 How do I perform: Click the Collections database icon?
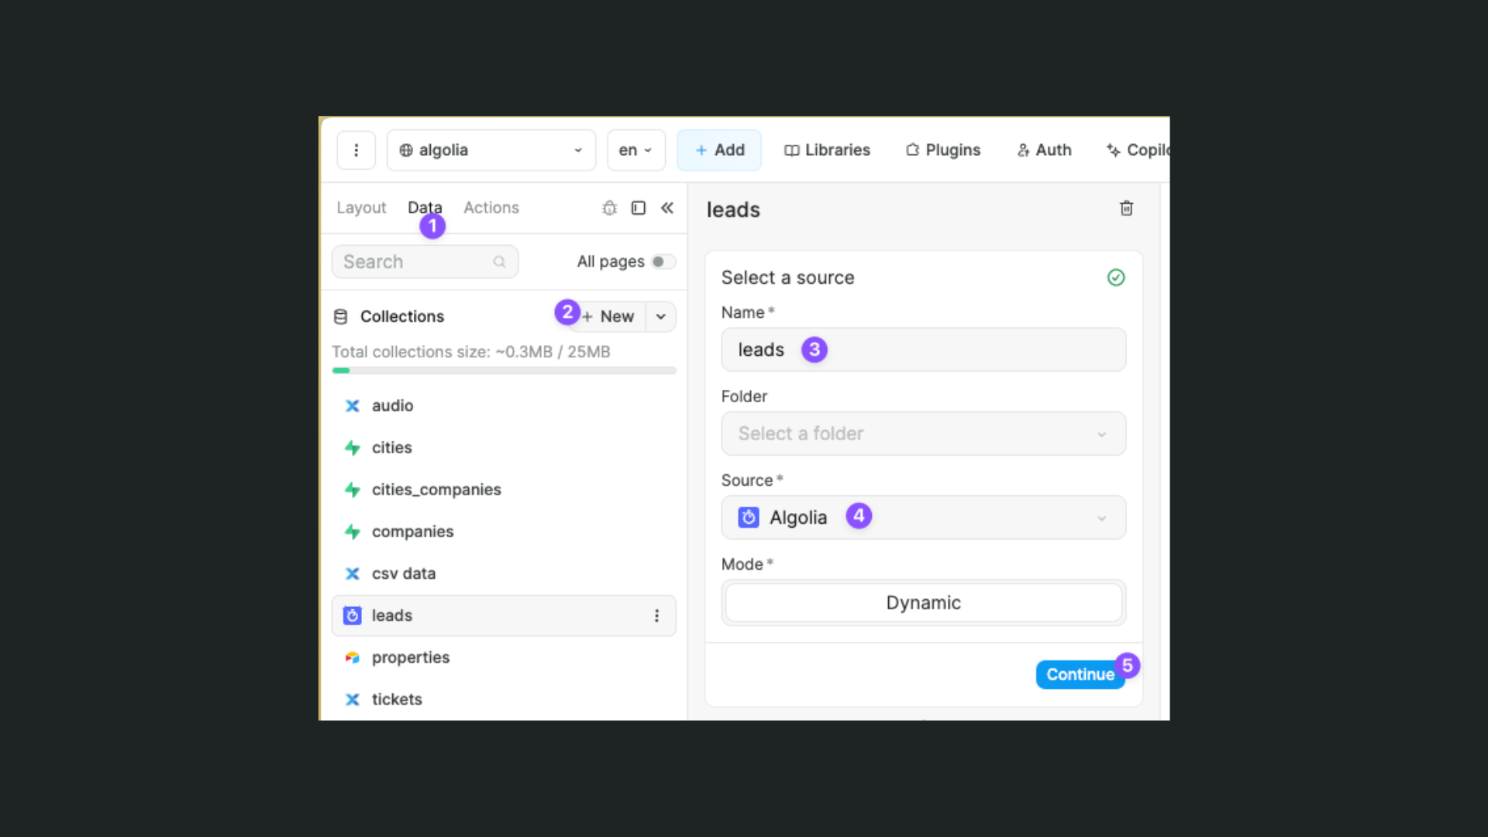pyautogui.click(x=341, y=316)
